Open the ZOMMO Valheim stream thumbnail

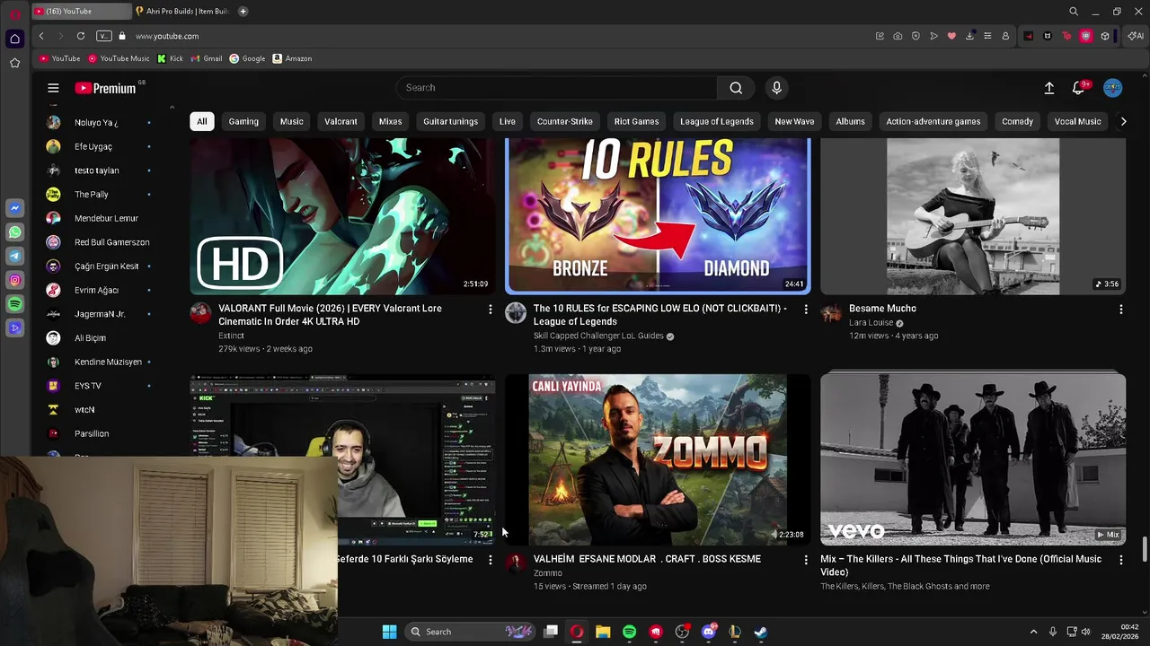pyautogui.click(x=658, y=459)
